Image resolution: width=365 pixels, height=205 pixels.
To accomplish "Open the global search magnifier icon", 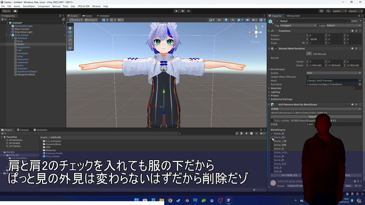I will pyautogui.click(x=328, y=11).
